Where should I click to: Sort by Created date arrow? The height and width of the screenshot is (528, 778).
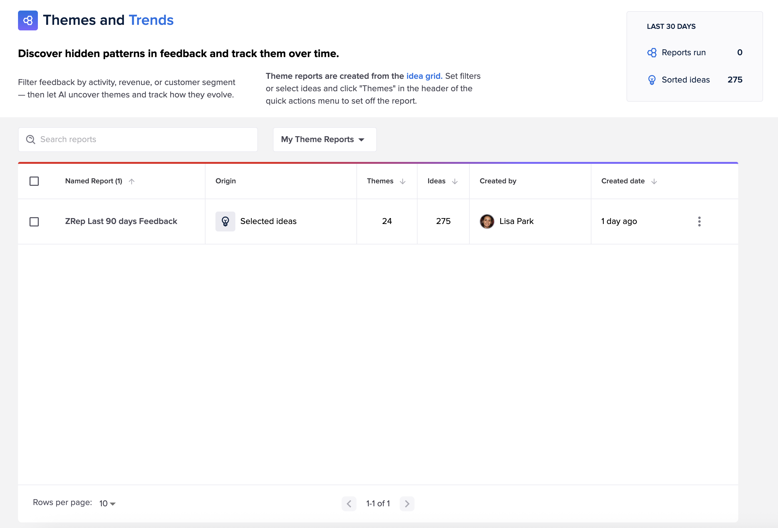click(654, 181)
